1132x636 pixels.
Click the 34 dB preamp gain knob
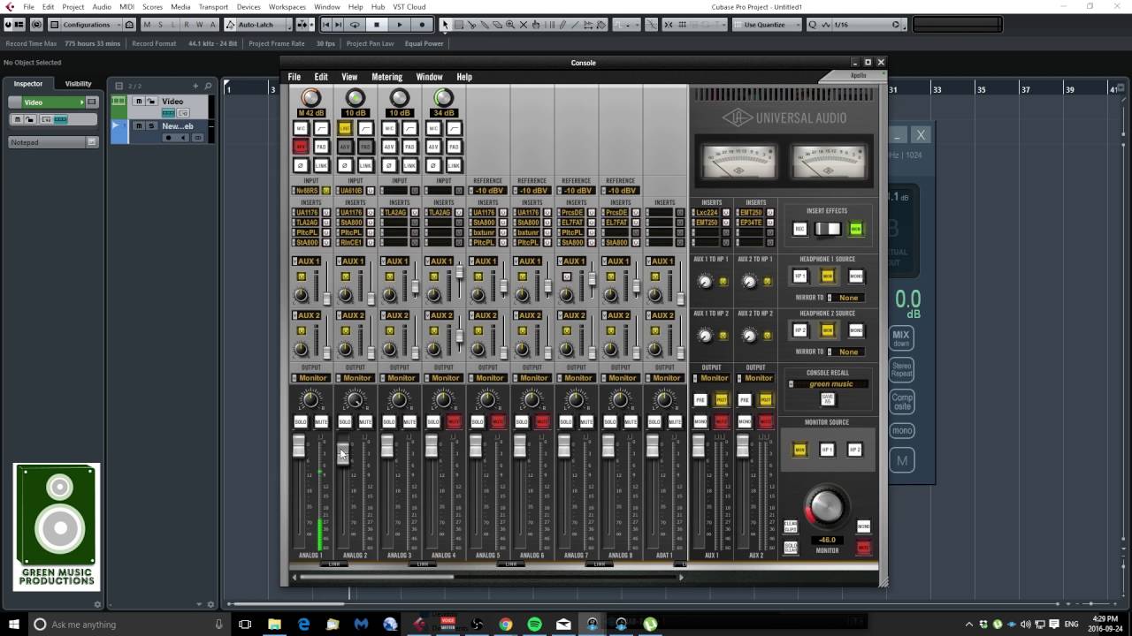click(x=443, y=97)
